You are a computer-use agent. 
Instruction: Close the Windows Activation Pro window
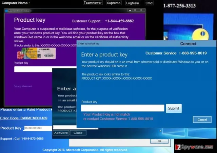pyautogui.click(x=141, y=10)
